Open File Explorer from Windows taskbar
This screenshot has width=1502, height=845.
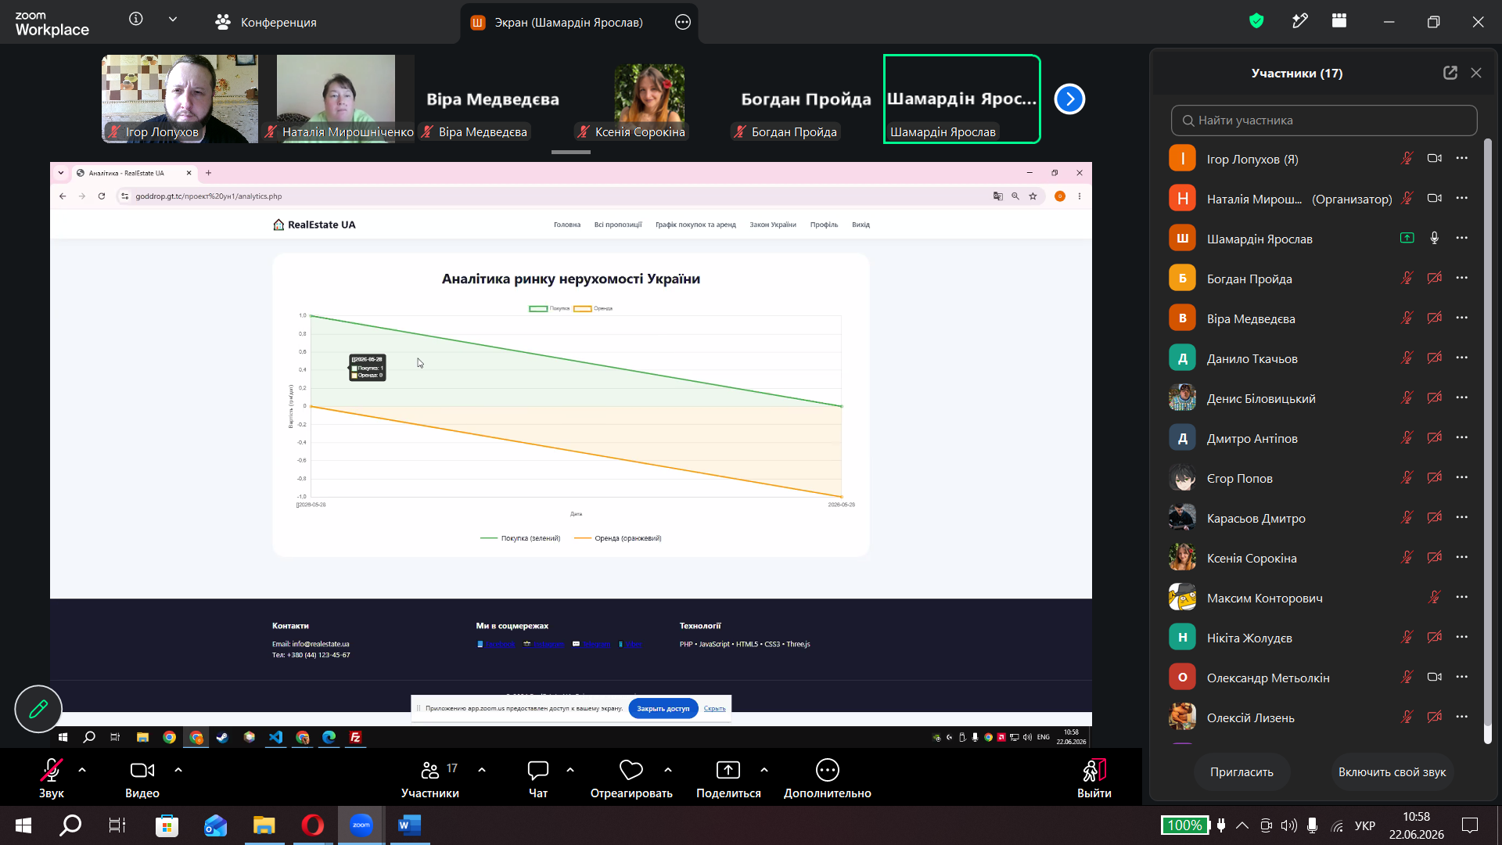[264, 825]
